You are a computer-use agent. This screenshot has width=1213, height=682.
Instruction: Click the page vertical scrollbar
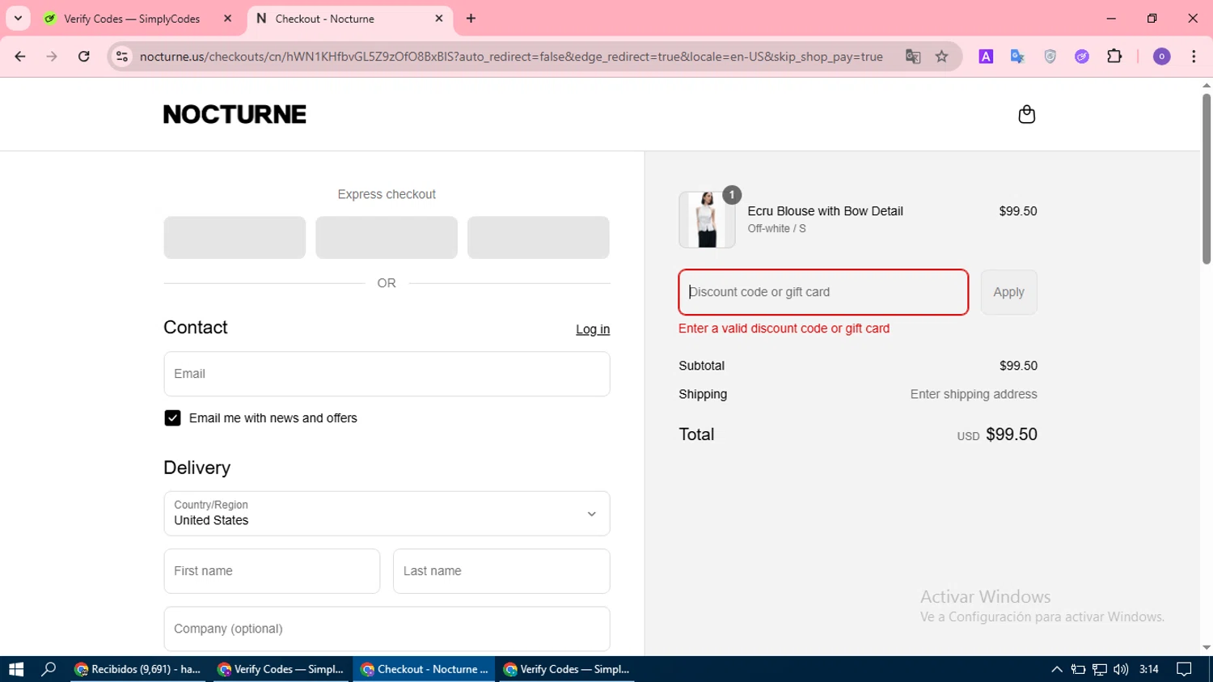(x=1207, y=179)
